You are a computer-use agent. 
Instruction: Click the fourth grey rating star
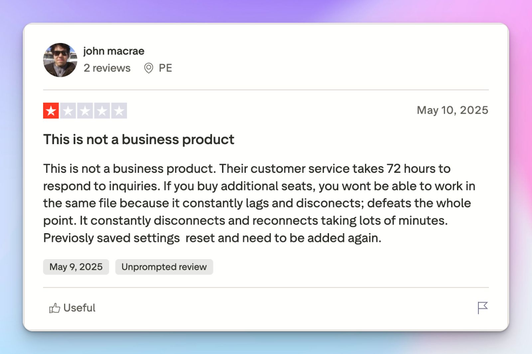[x=102, y=111]
